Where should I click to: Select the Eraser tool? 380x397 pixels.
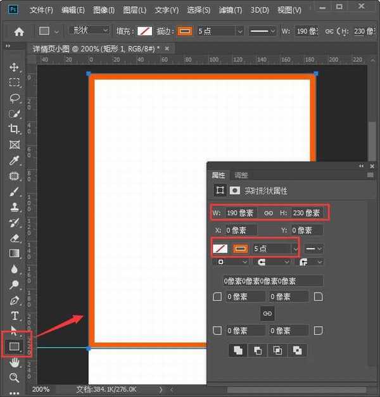pos(14,238)
